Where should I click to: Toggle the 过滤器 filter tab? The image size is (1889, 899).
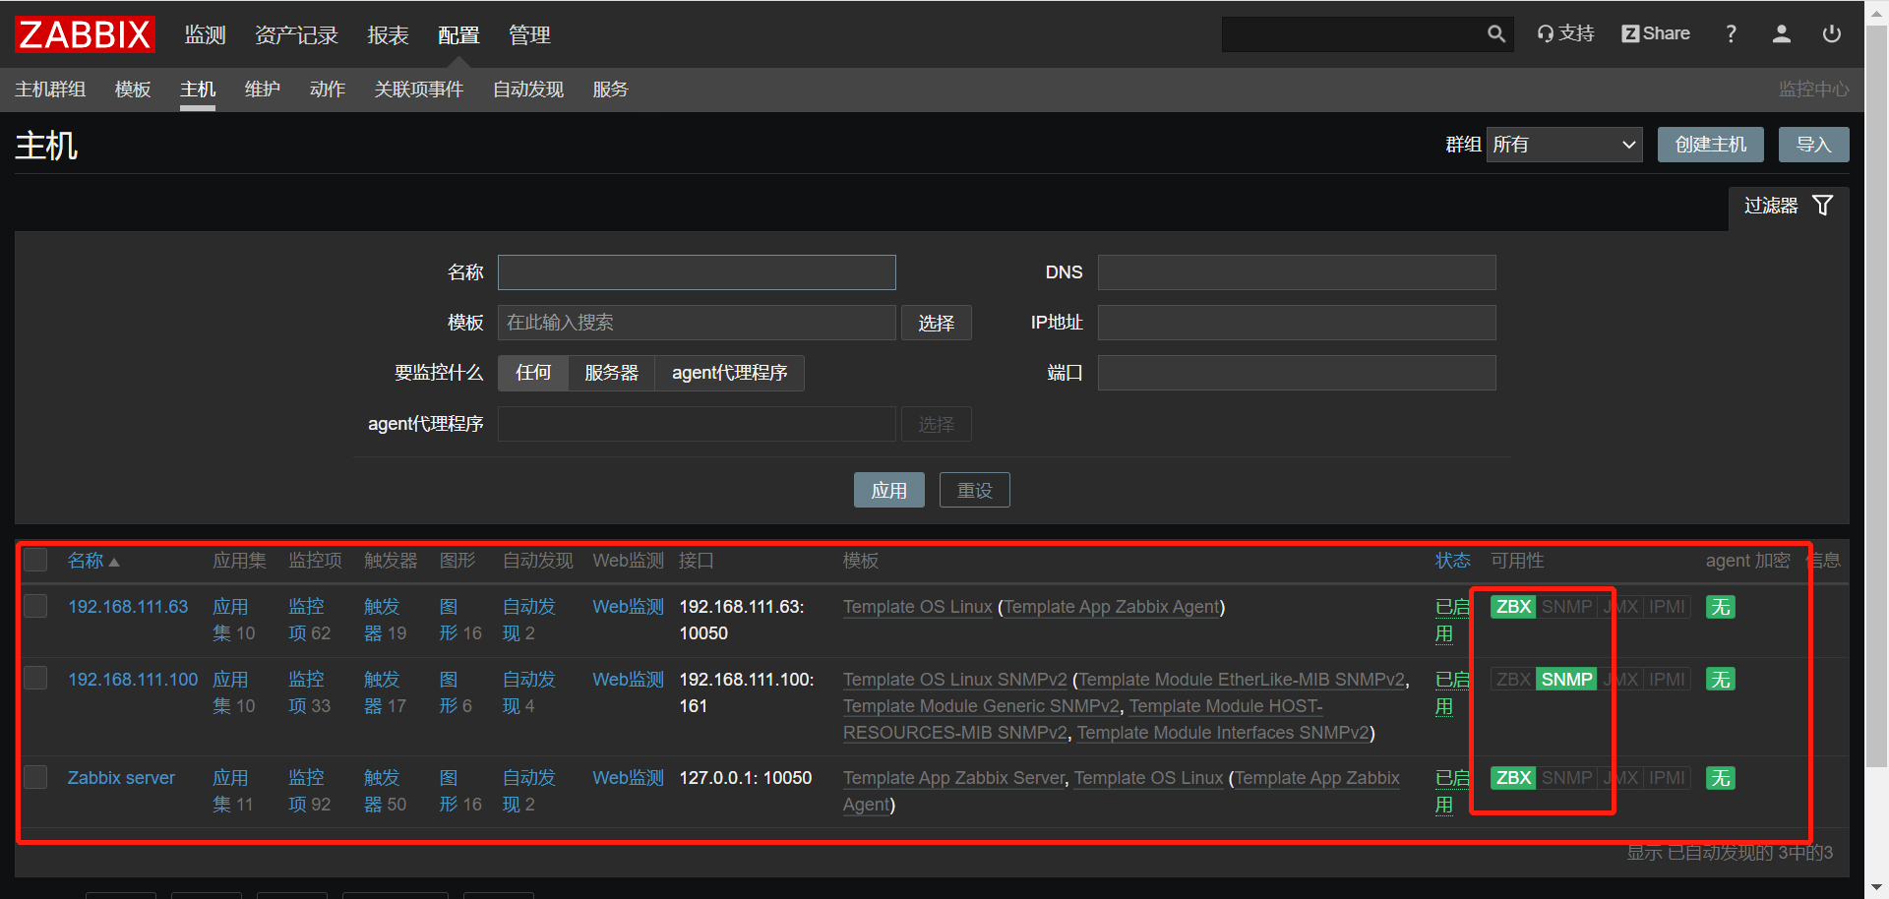1789,206
